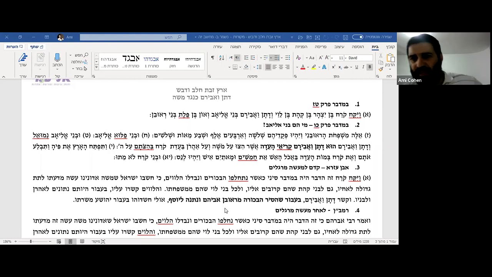Apply superscript formatting
Screen dimensions: 492x277
click(333, 67)
